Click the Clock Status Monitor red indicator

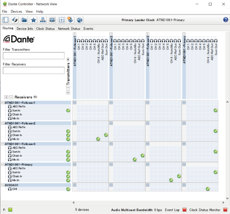(225, 210)
